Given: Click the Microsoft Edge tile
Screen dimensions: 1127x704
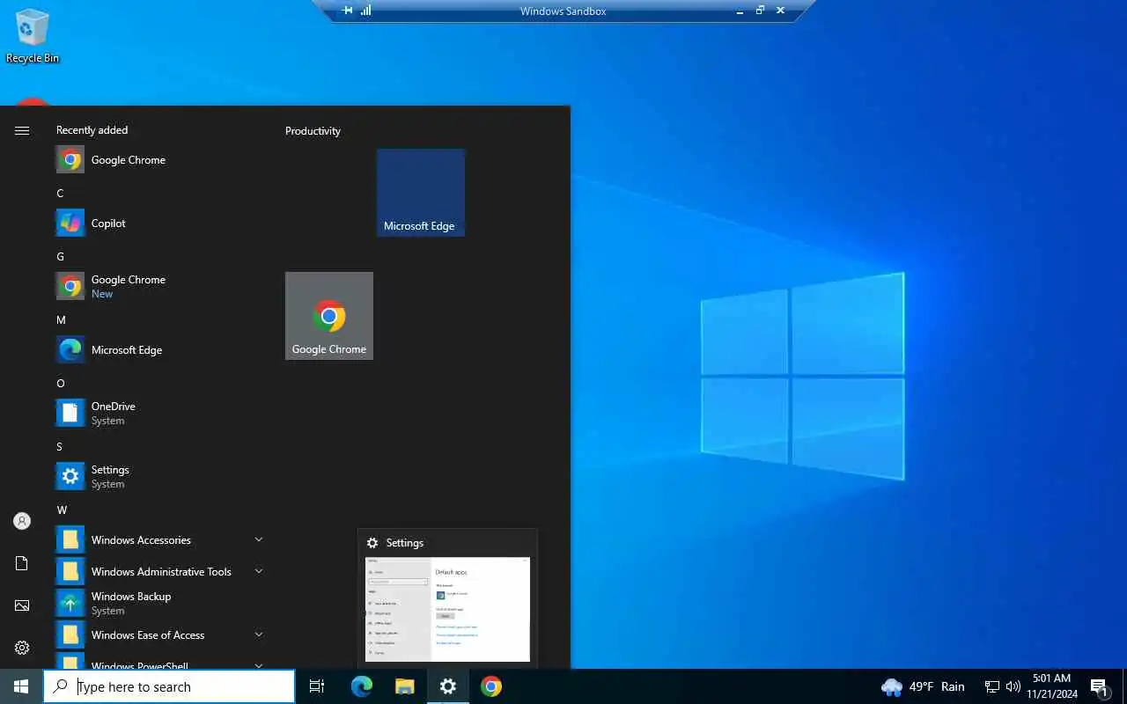Looking at the screenshot, I should [421, 193].
